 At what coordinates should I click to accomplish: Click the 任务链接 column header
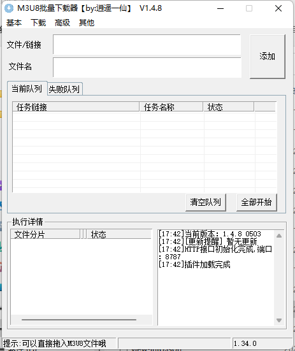tap(76, 107)
